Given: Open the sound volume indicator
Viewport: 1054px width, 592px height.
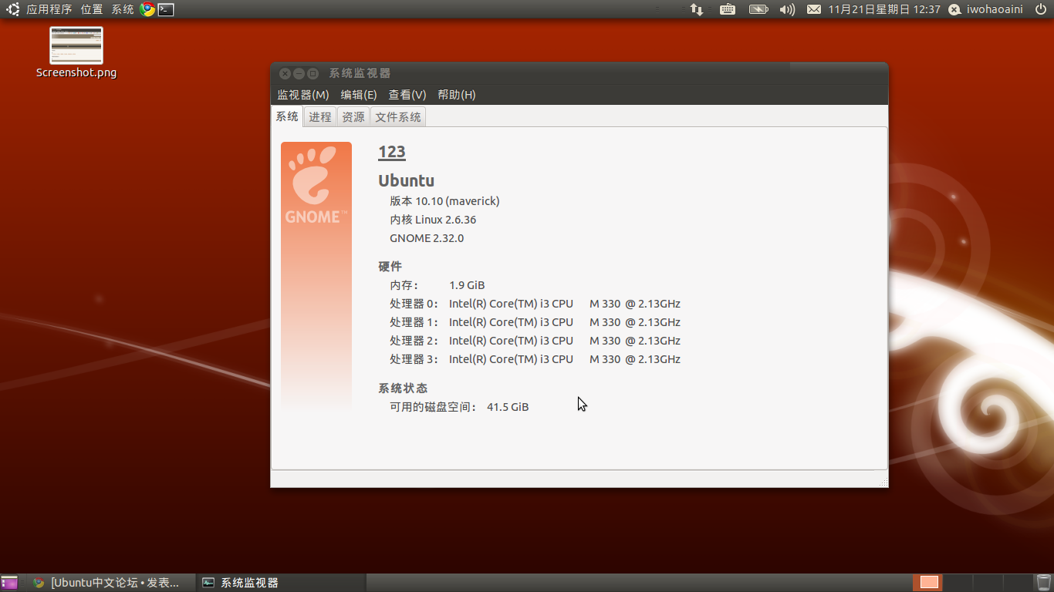Looking at the screenshot, I should point(787,9).
